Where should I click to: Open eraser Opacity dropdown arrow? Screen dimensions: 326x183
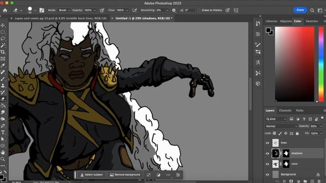click(x=95, y=10)
